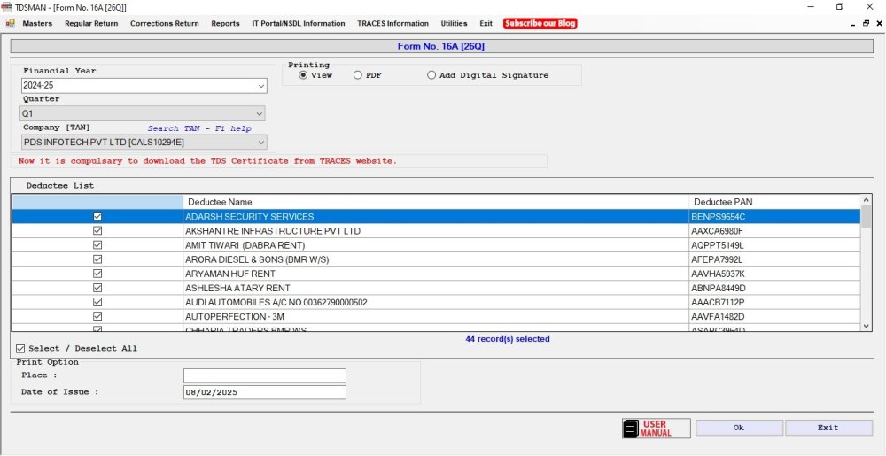Viewport: 886px width, 456px height.
Task: Select ARORA DIESEL & SONS (BMR W/S)
Action: coord(436,259)
